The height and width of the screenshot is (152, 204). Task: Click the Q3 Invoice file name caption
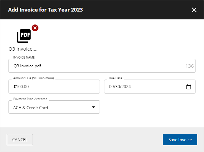coord(23,49)
